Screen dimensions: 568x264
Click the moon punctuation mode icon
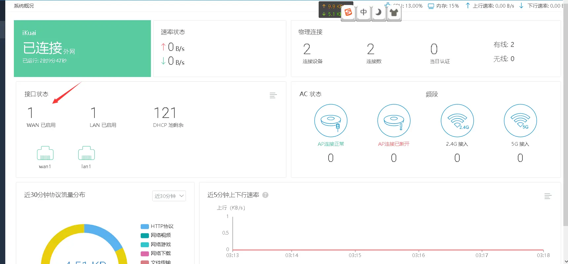(379, 13)
